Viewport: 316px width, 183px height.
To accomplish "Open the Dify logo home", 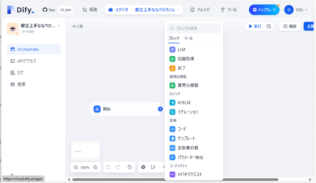I will click(21, 10).
